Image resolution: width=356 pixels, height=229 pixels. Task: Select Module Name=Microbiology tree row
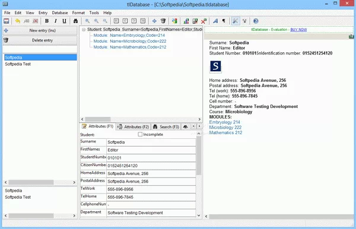(130, 41)
